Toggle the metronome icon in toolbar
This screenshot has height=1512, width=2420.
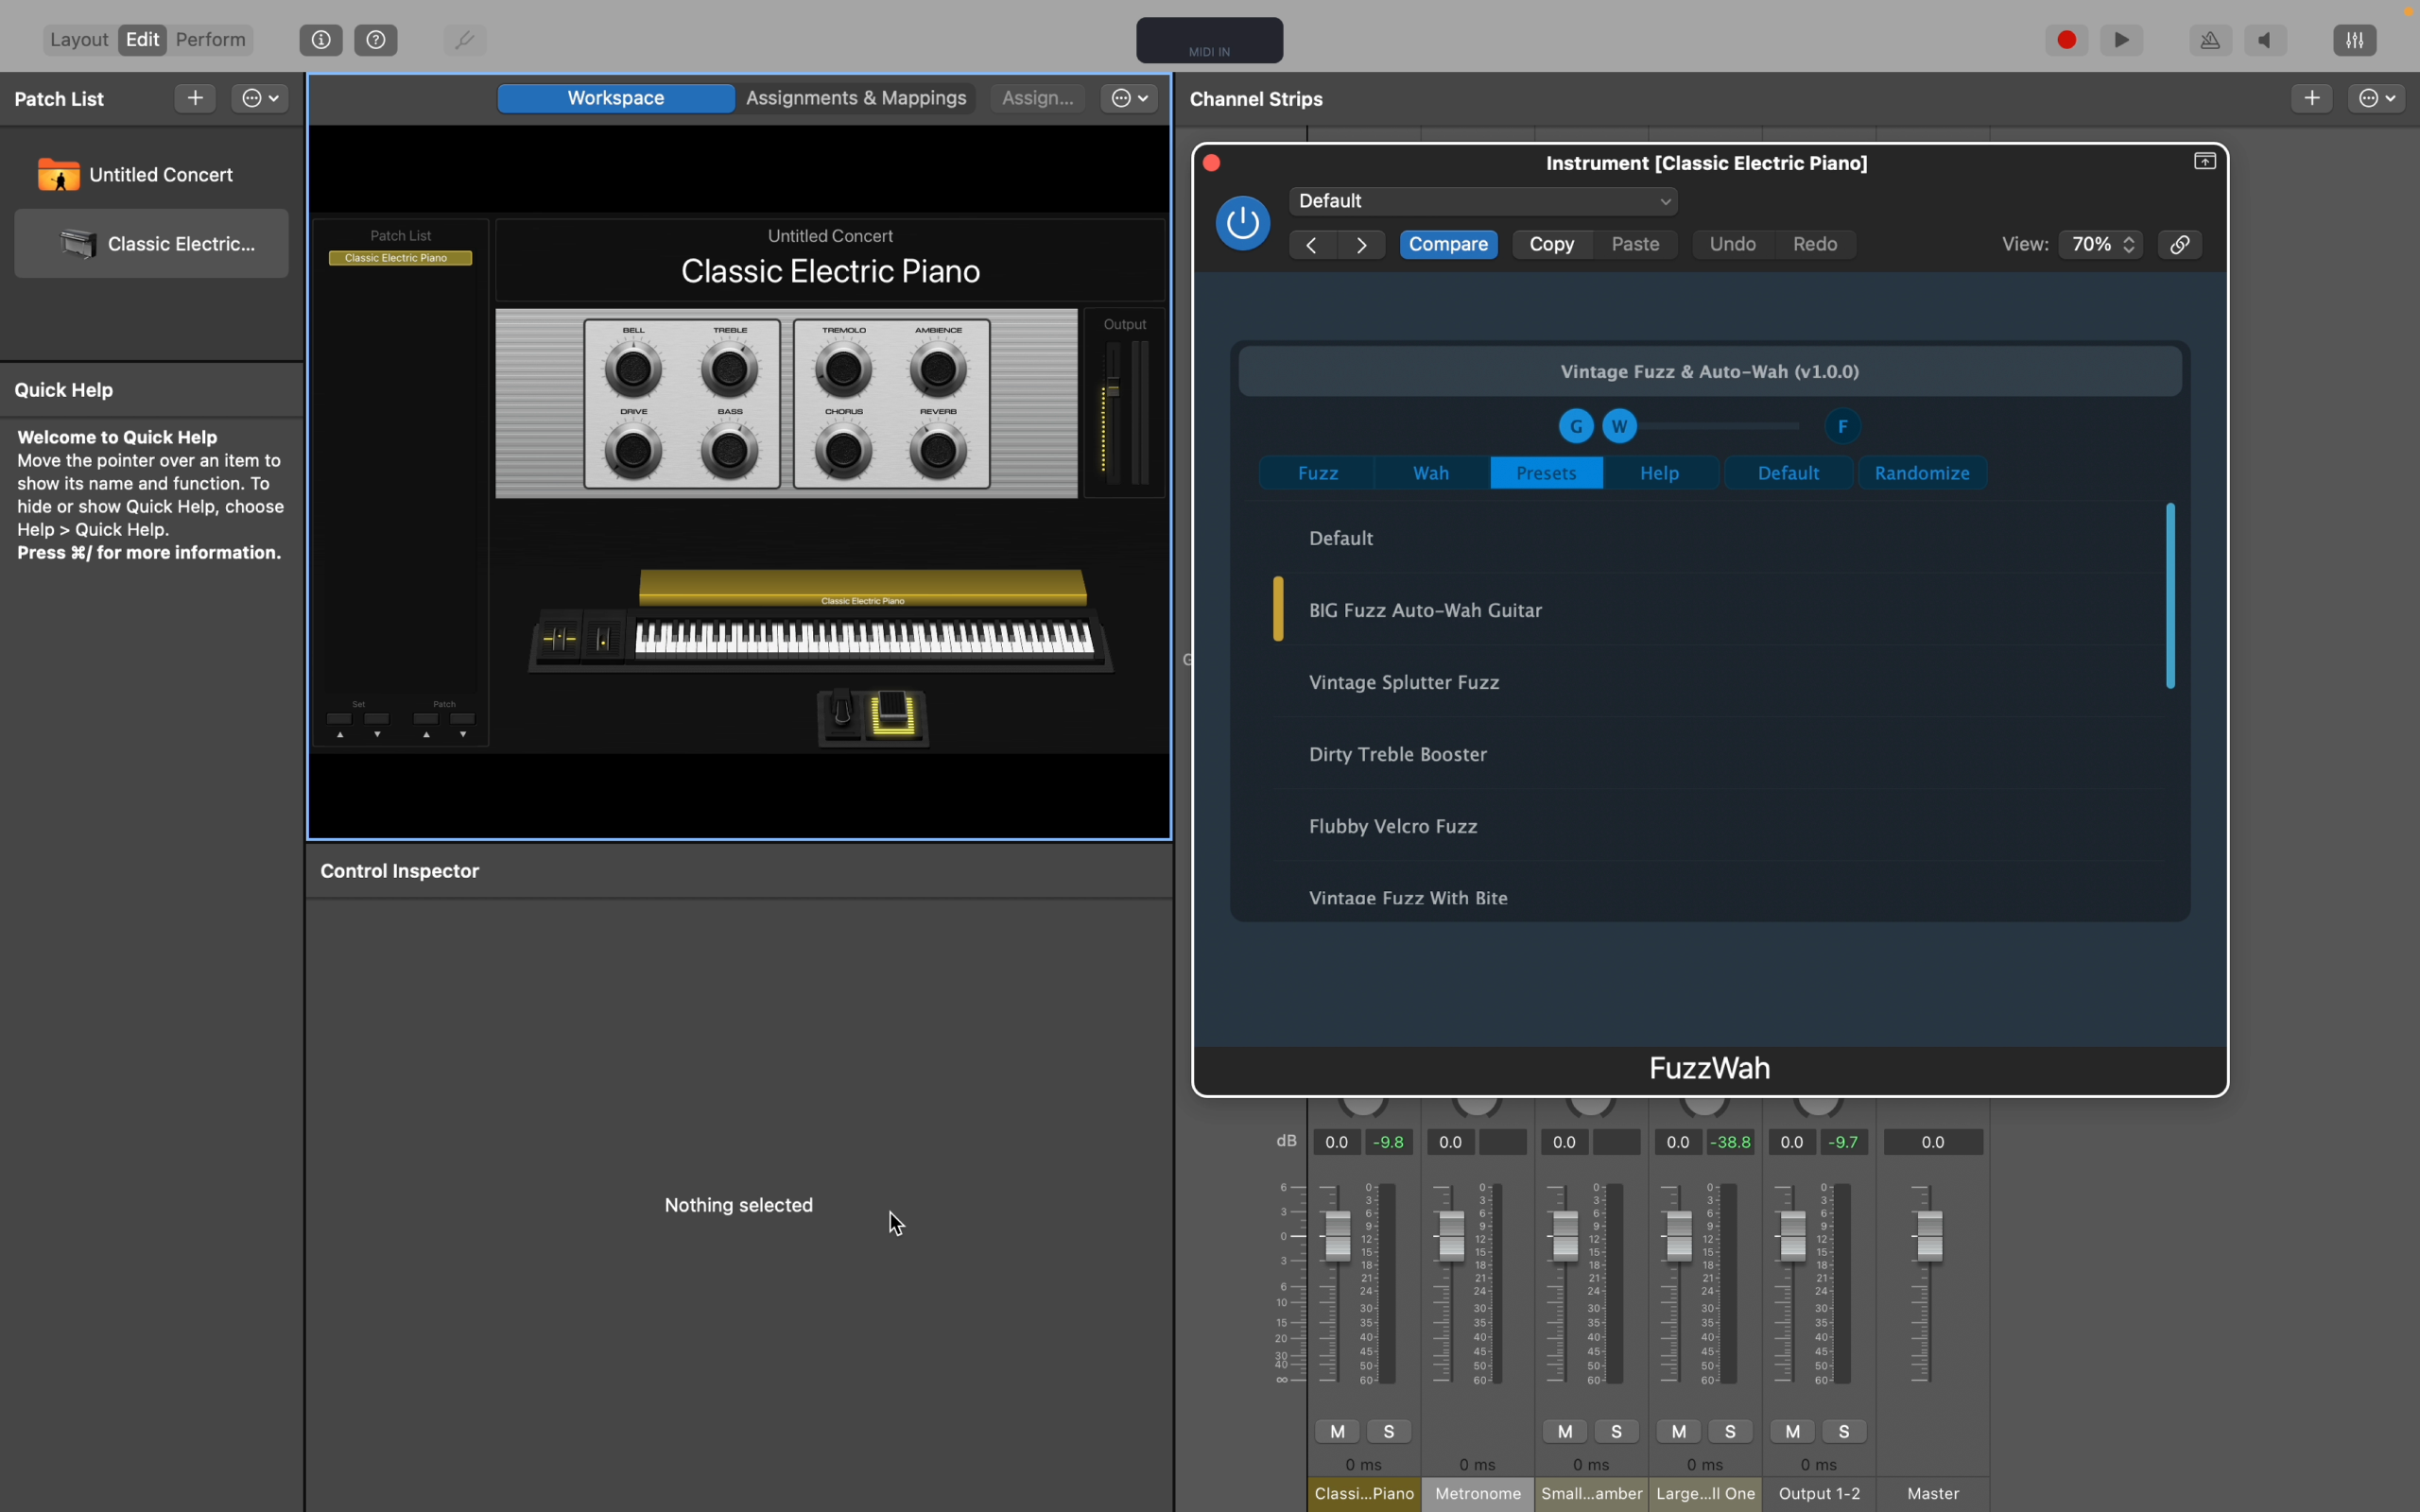coord(2210,40)
